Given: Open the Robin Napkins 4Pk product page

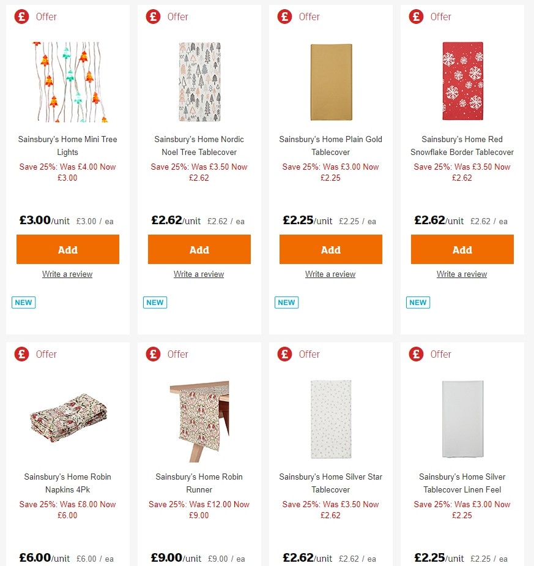Looking at the screenshot, I should (67, 483).
